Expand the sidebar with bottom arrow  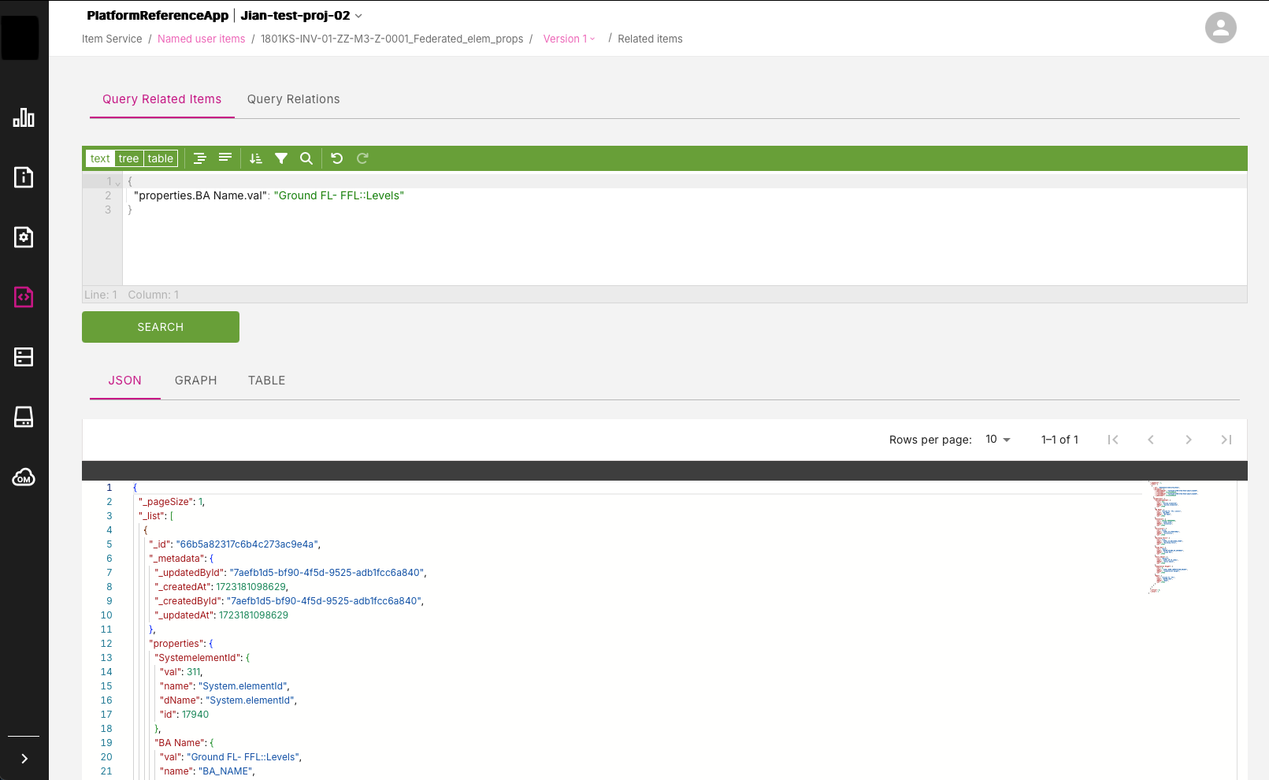tap(24, 758)
